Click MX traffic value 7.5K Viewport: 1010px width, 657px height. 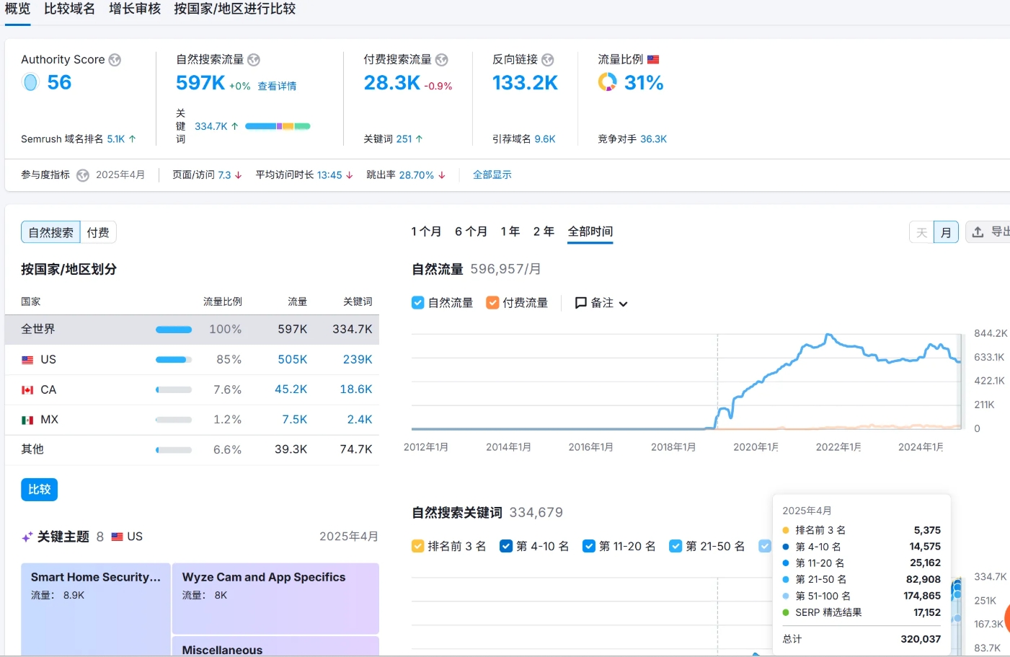tap(295, 420)
